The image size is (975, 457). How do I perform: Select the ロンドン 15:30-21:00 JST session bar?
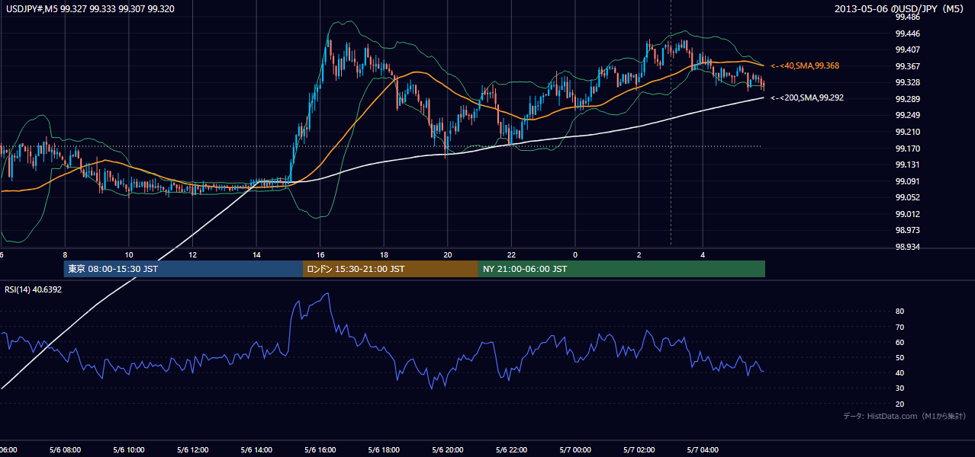[391, 269]
